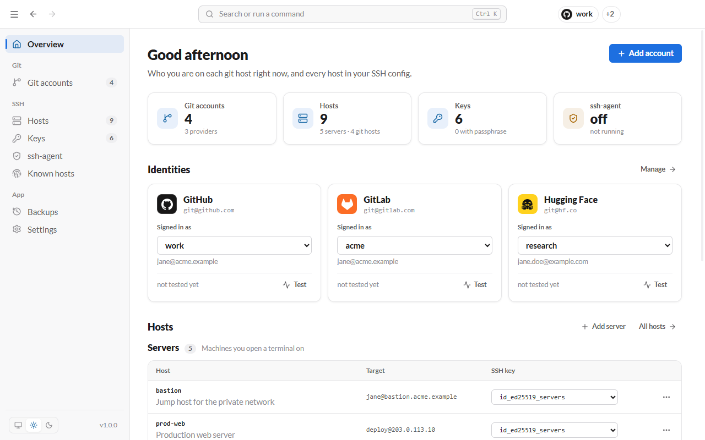705x440 pixels.
Task: Click the GitHub logo on Identities card
Action: [167, 204]
